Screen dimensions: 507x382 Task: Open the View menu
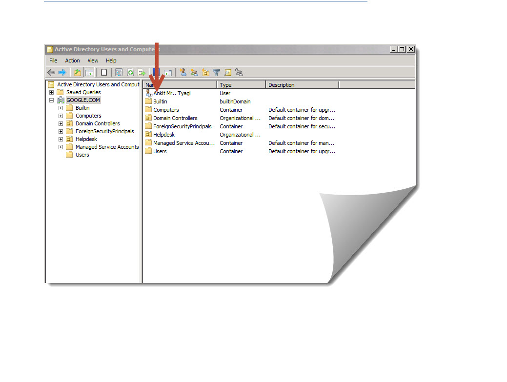(x=92, y=60)
